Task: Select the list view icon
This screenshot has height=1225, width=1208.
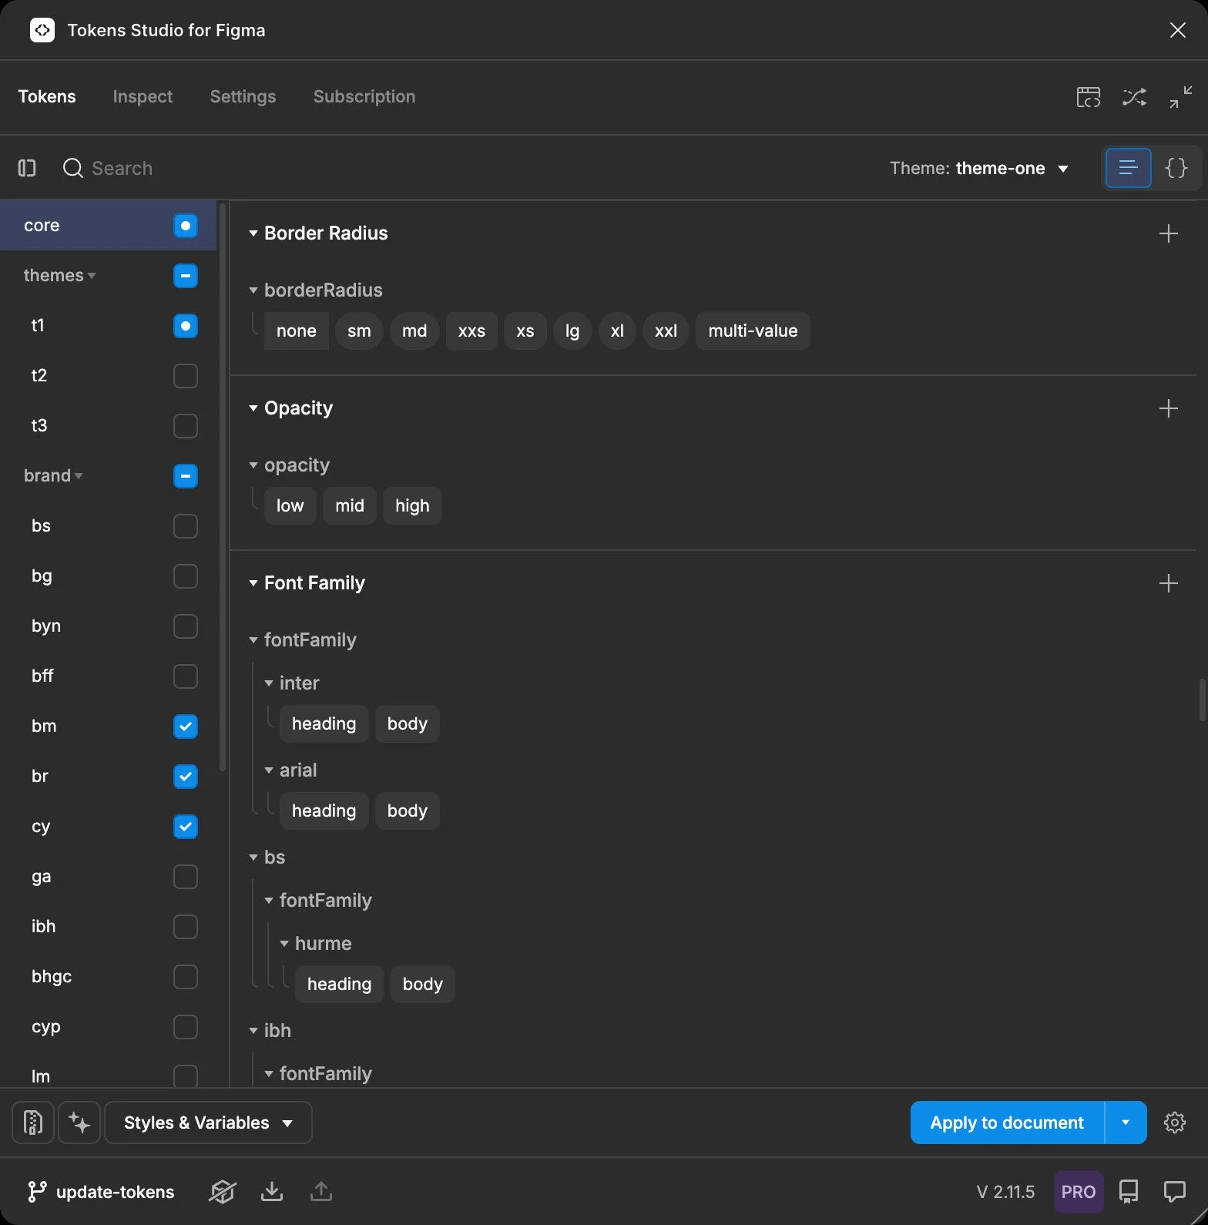Action: (x=1128, y=168)
